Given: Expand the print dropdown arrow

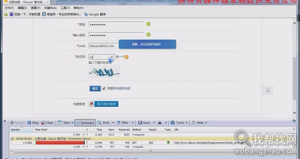Looking at the screenshot, I should [166, 123].
